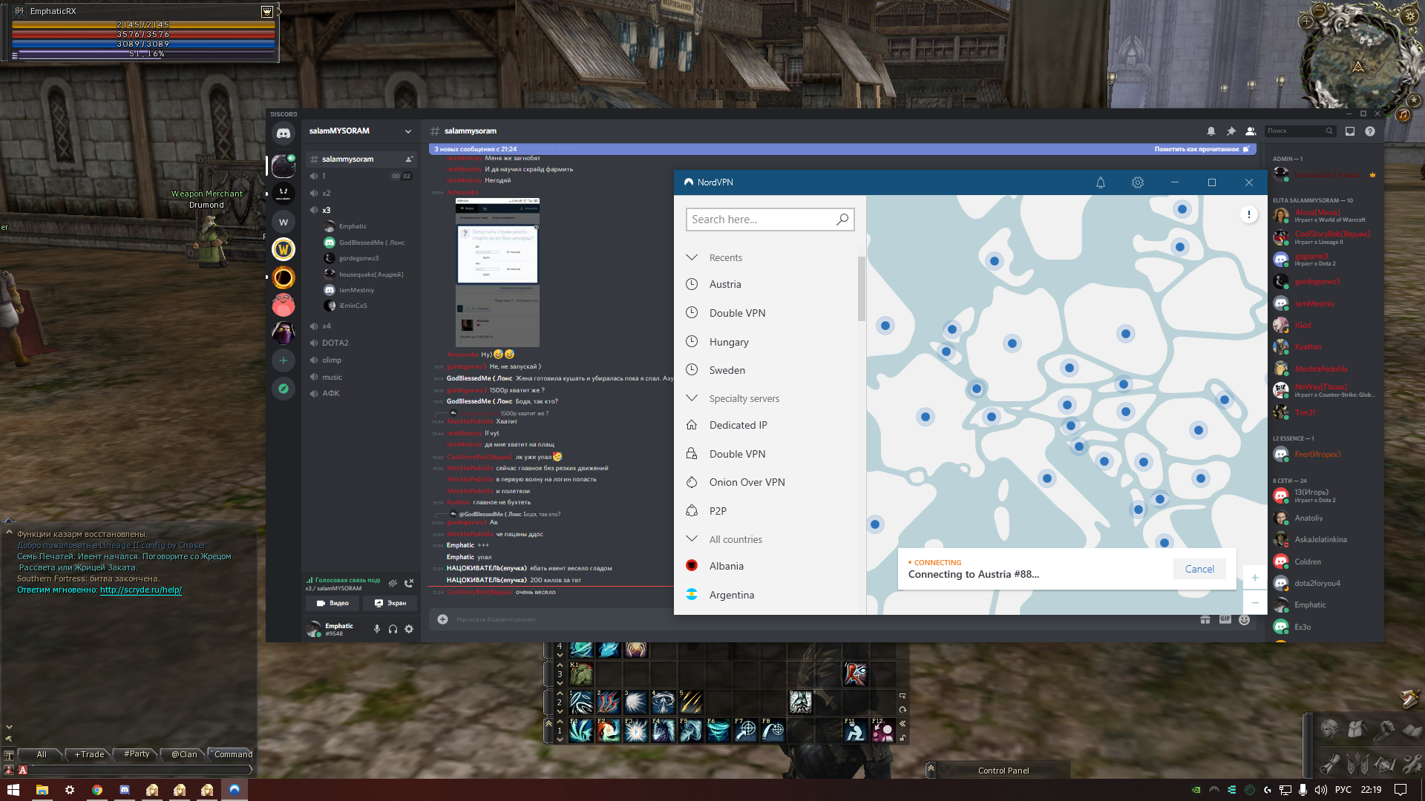Viewport: 1425px width, 801px height.
Task: Open NordVPN settings gear
Action: 1137,182
